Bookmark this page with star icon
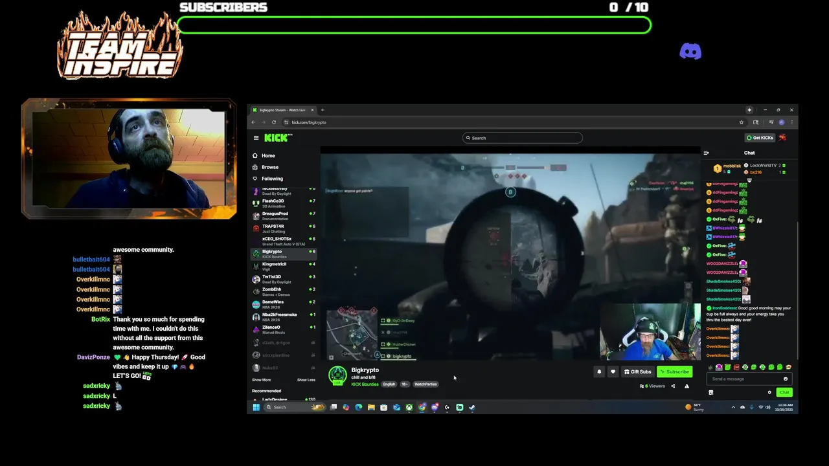This screenshot has height=466, width=829. pos(742,122)
